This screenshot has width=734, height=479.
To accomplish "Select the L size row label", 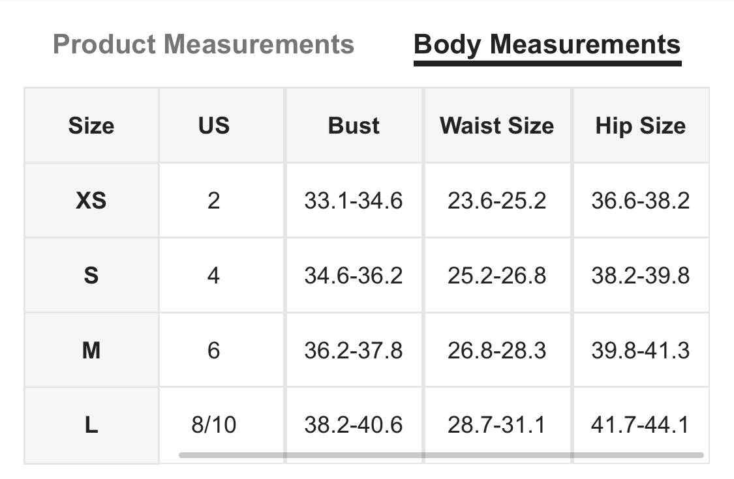I will click(x=91, y=425).
